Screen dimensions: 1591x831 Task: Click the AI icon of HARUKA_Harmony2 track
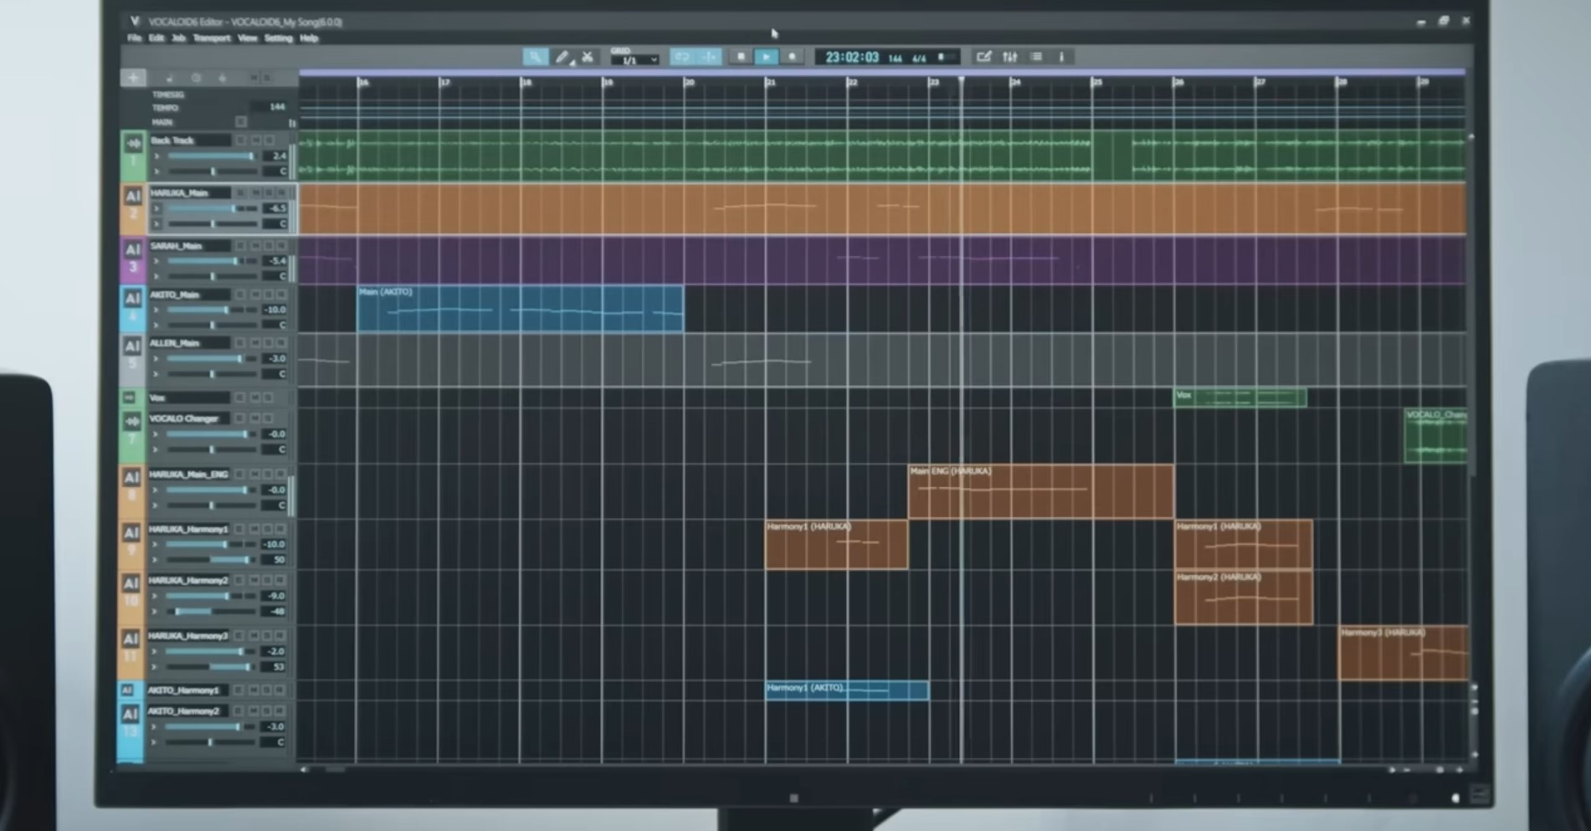[131, 583]
